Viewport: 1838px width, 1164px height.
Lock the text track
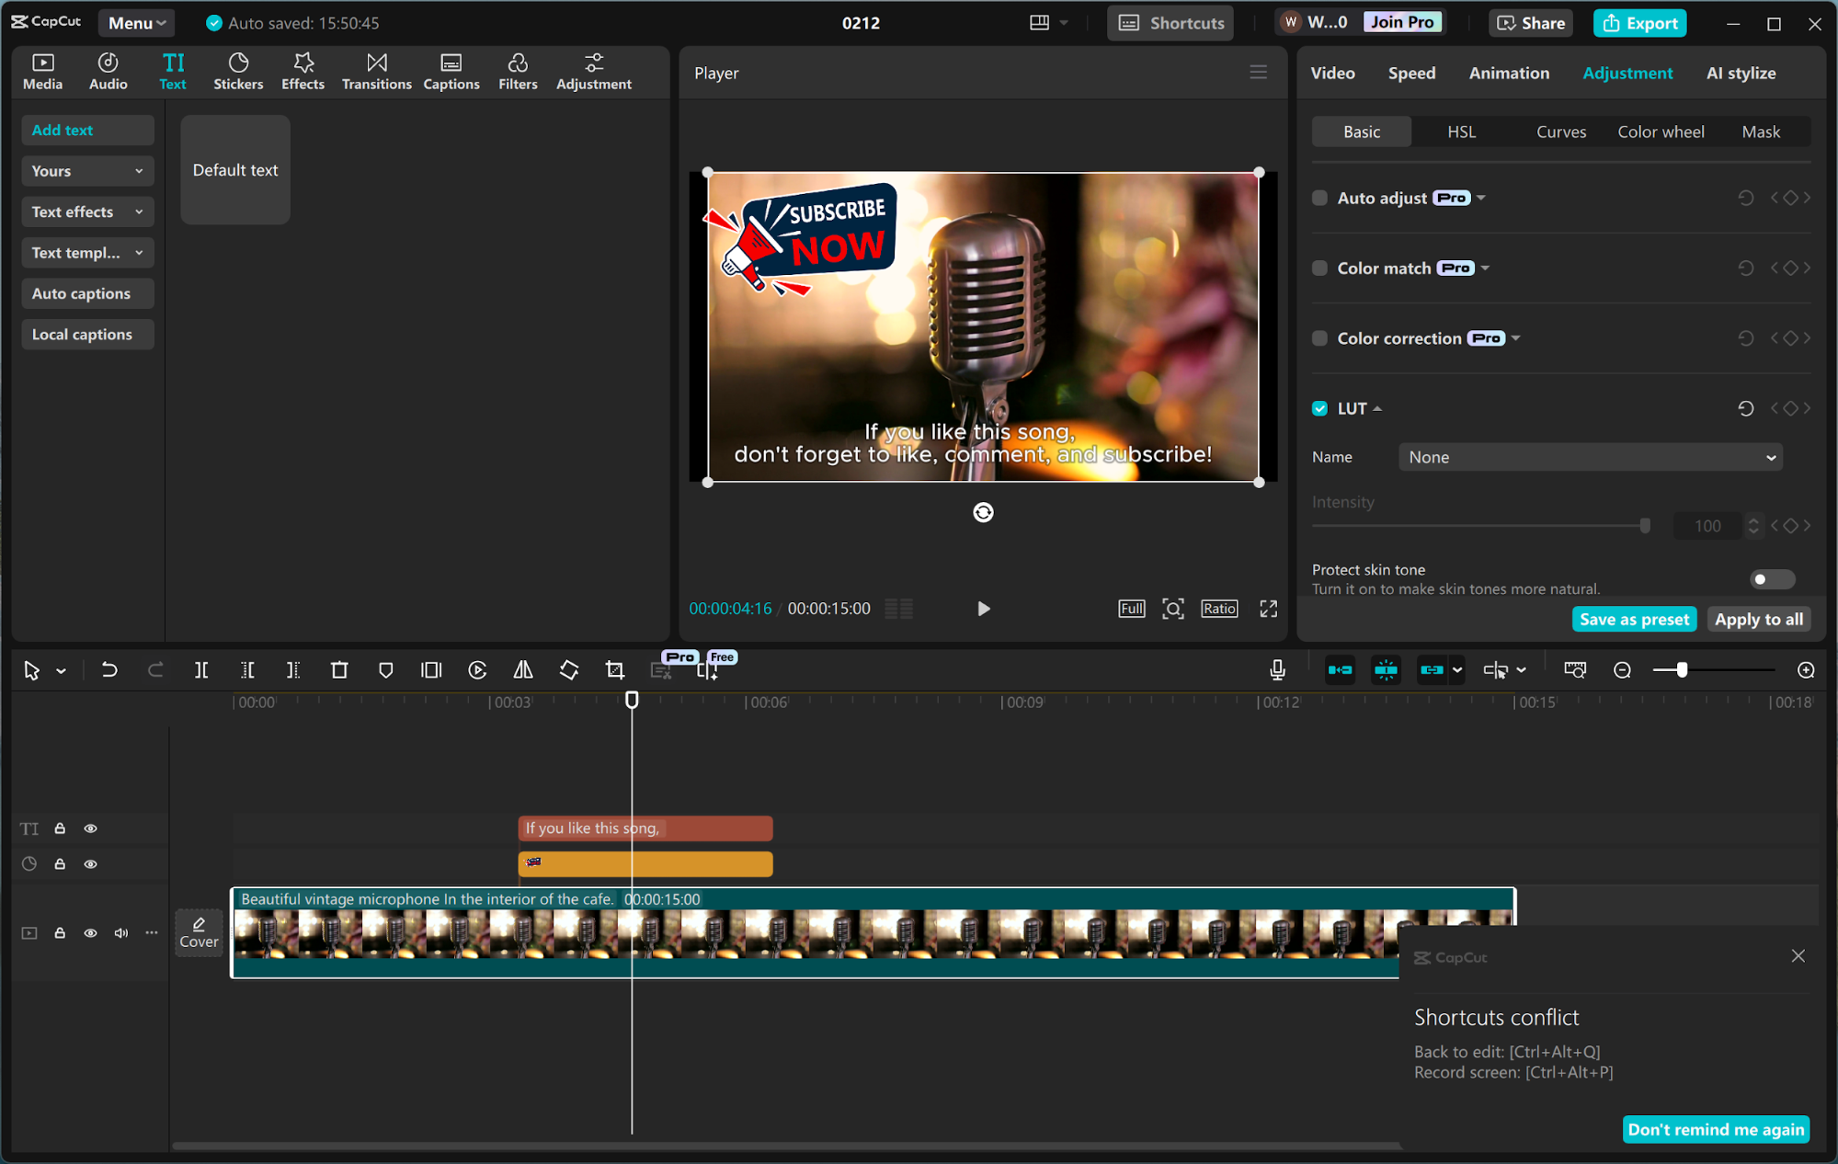click(60, 828)
